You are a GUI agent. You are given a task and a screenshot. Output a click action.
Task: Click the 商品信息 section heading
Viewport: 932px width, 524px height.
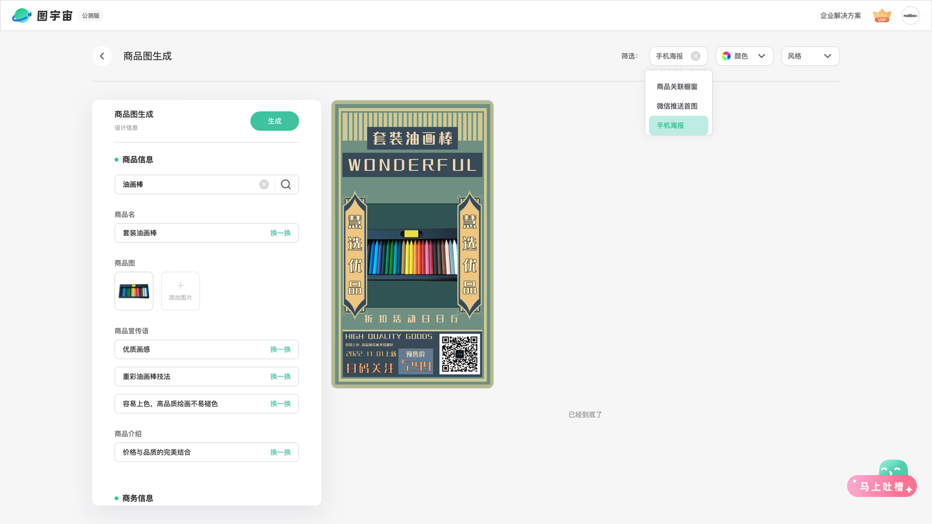(138, 160)
